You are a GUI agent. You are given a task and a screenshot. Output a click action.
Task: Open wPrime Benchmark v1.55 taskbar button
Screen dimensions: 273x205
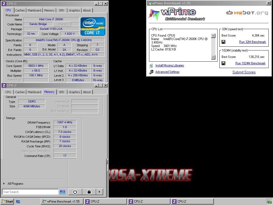coord(62,202)
